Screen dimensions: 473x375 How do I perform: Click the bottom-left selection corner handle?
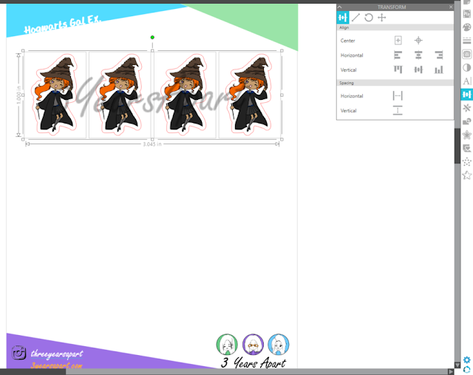(23, 139)
